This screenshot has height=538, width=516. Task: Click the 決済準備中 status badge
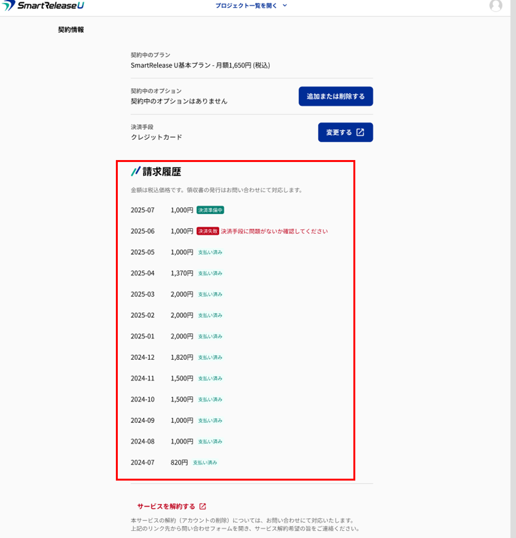click(x=210, y=210)
